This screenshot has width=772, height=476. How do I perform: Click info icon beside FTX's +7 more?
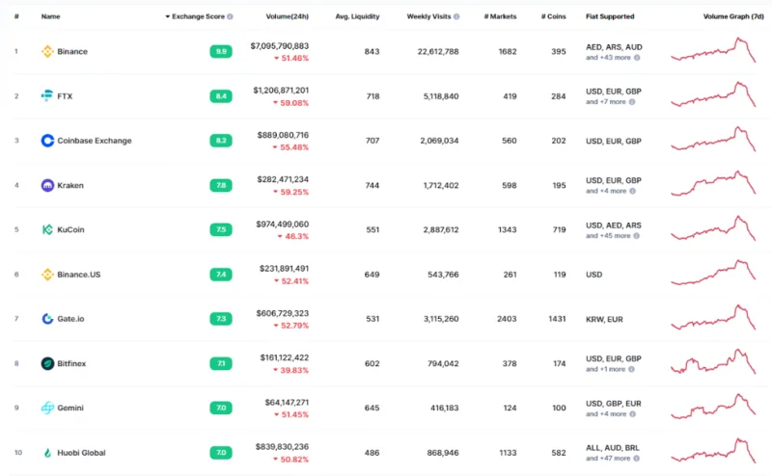click(x=632, y=102)
